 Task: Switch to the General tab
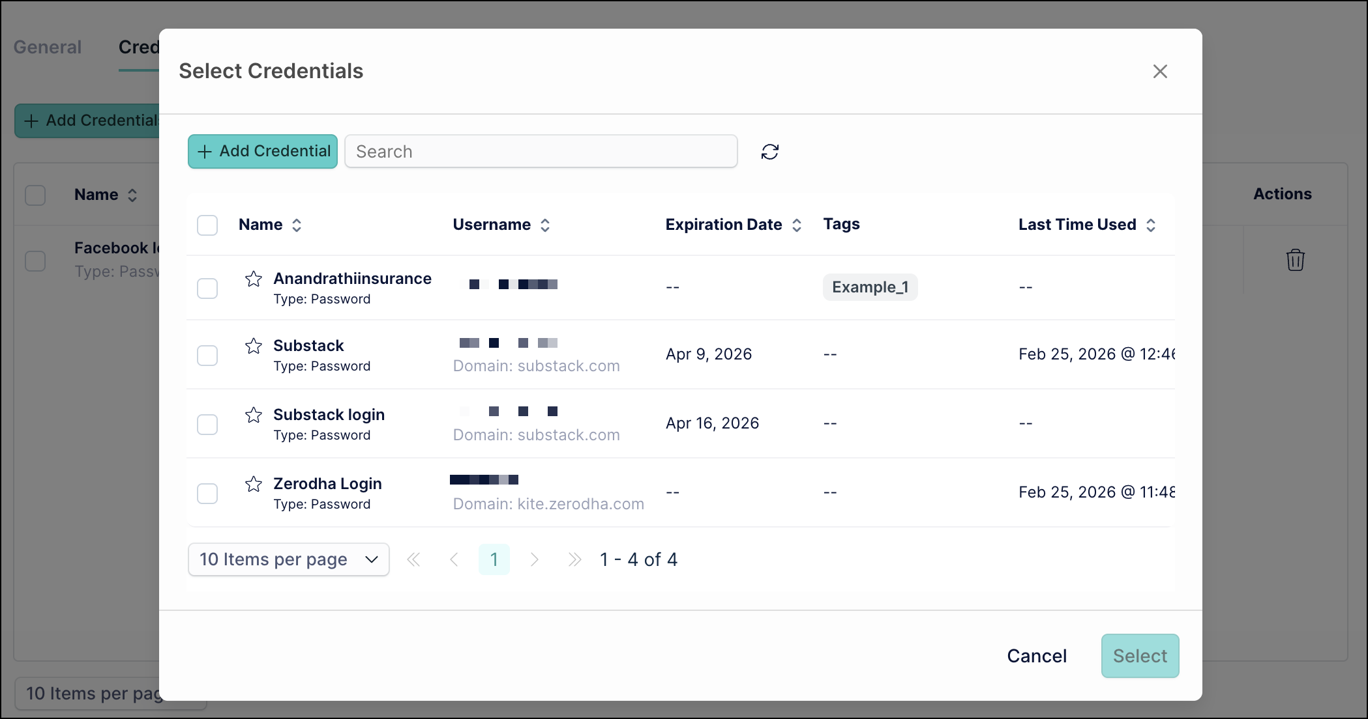click(47, 47)
